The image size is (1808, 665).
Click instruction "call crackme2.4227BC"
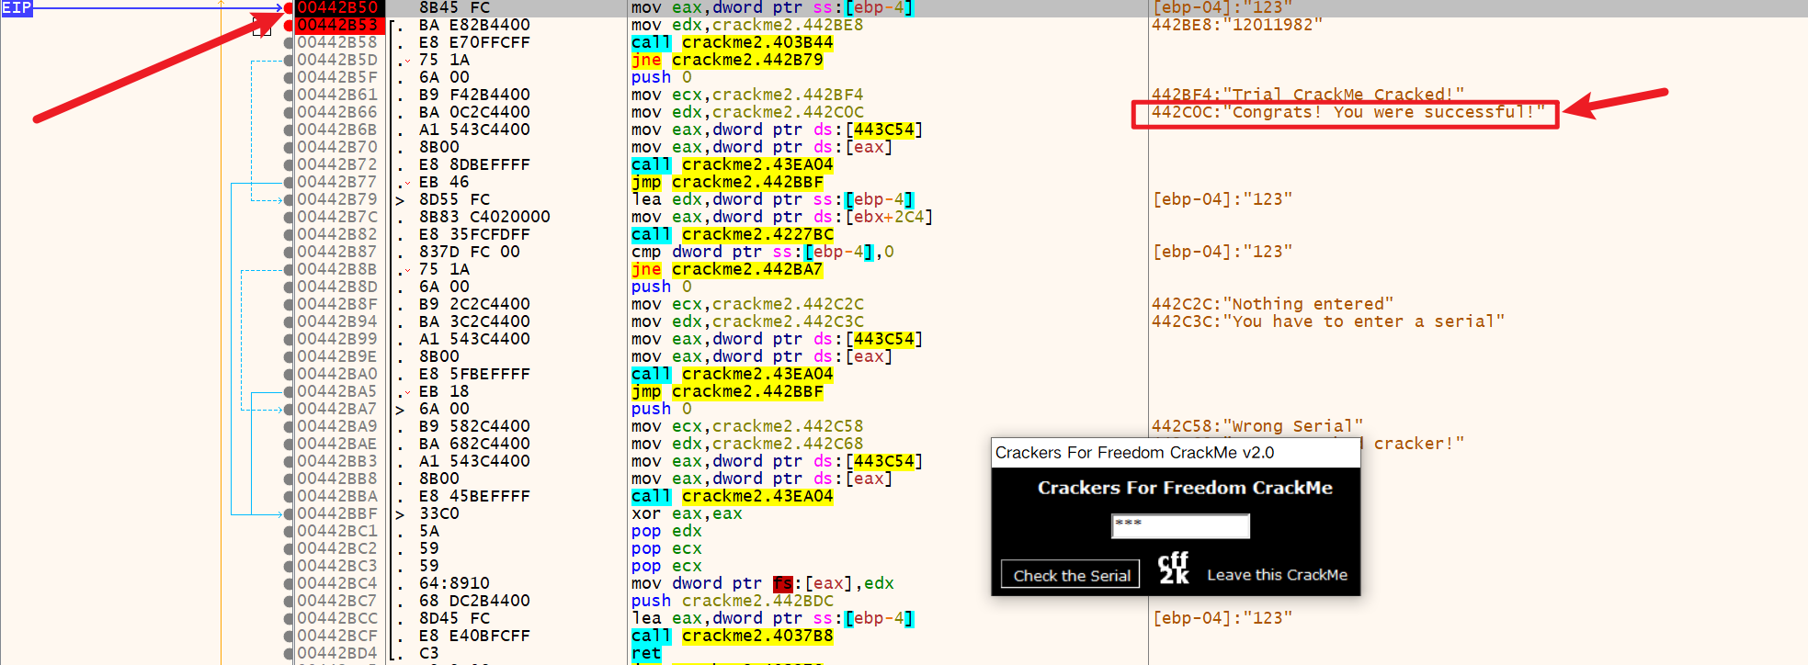[733, 235]
